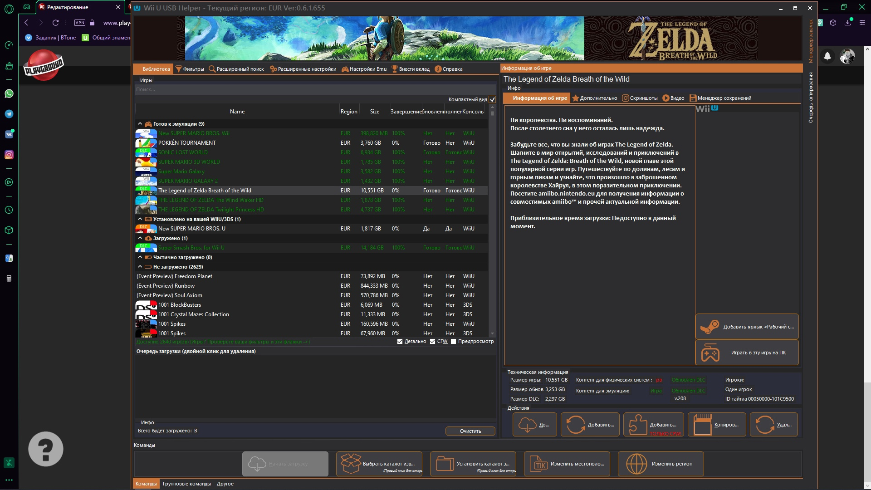
Task: Switch to «Групповые команды» bottom tab
Action: (187, 484)
